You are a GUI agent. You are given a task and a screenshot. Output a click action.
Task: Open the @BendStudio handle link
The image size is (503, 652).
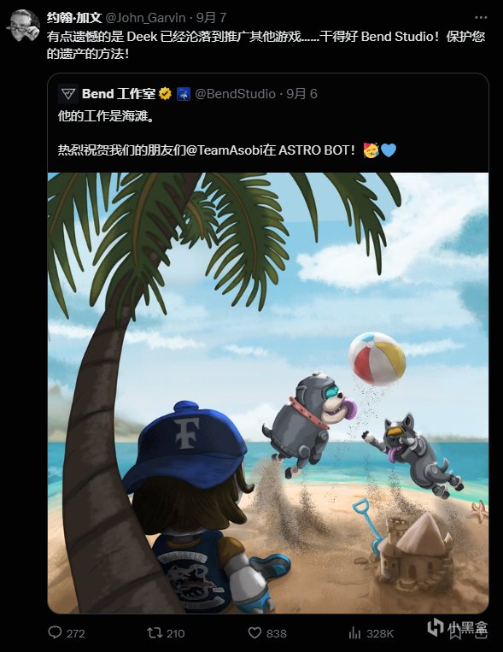235,94
